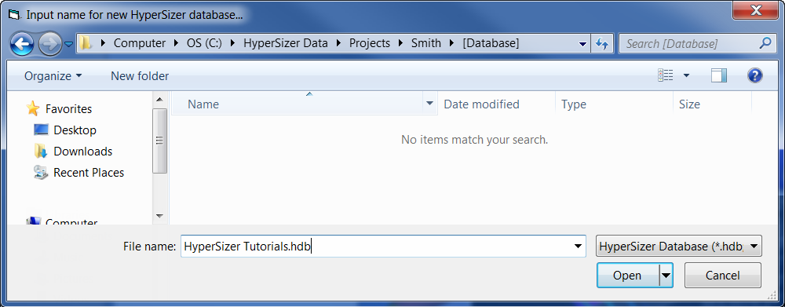Open Recent Places in Favorites

click(89, 172)
